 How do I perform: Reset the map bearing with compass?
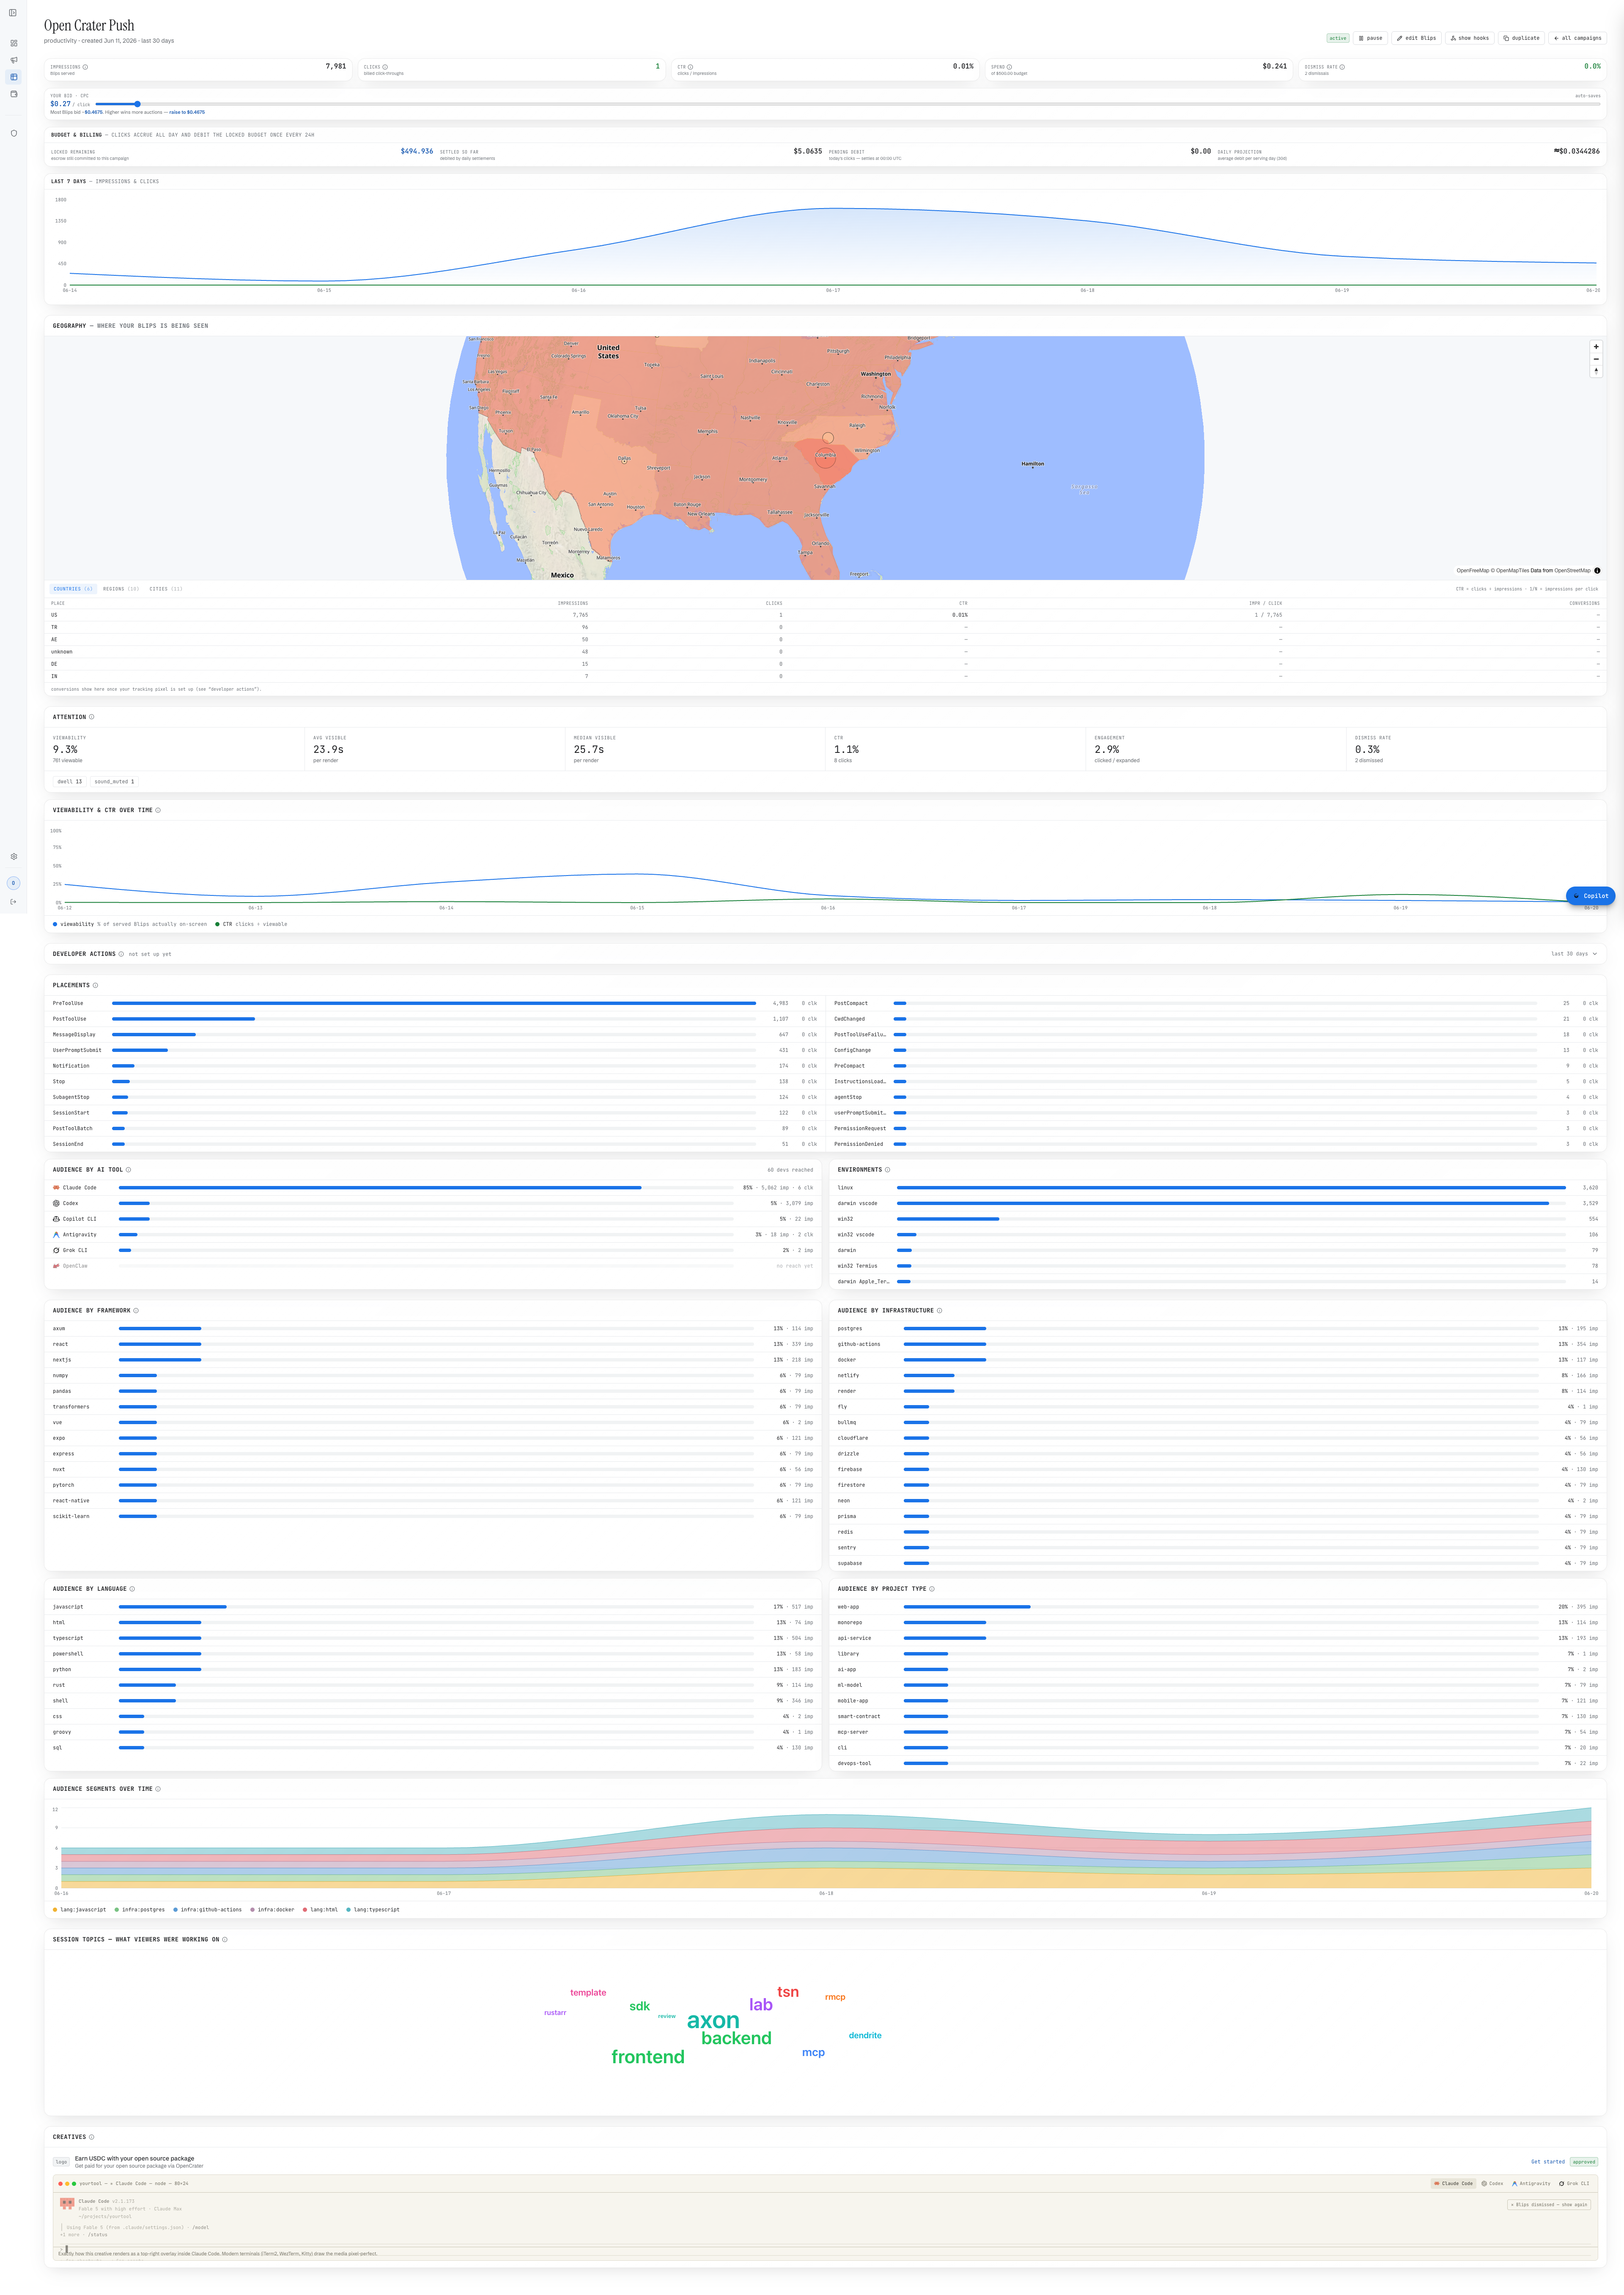click(1596, 371)
